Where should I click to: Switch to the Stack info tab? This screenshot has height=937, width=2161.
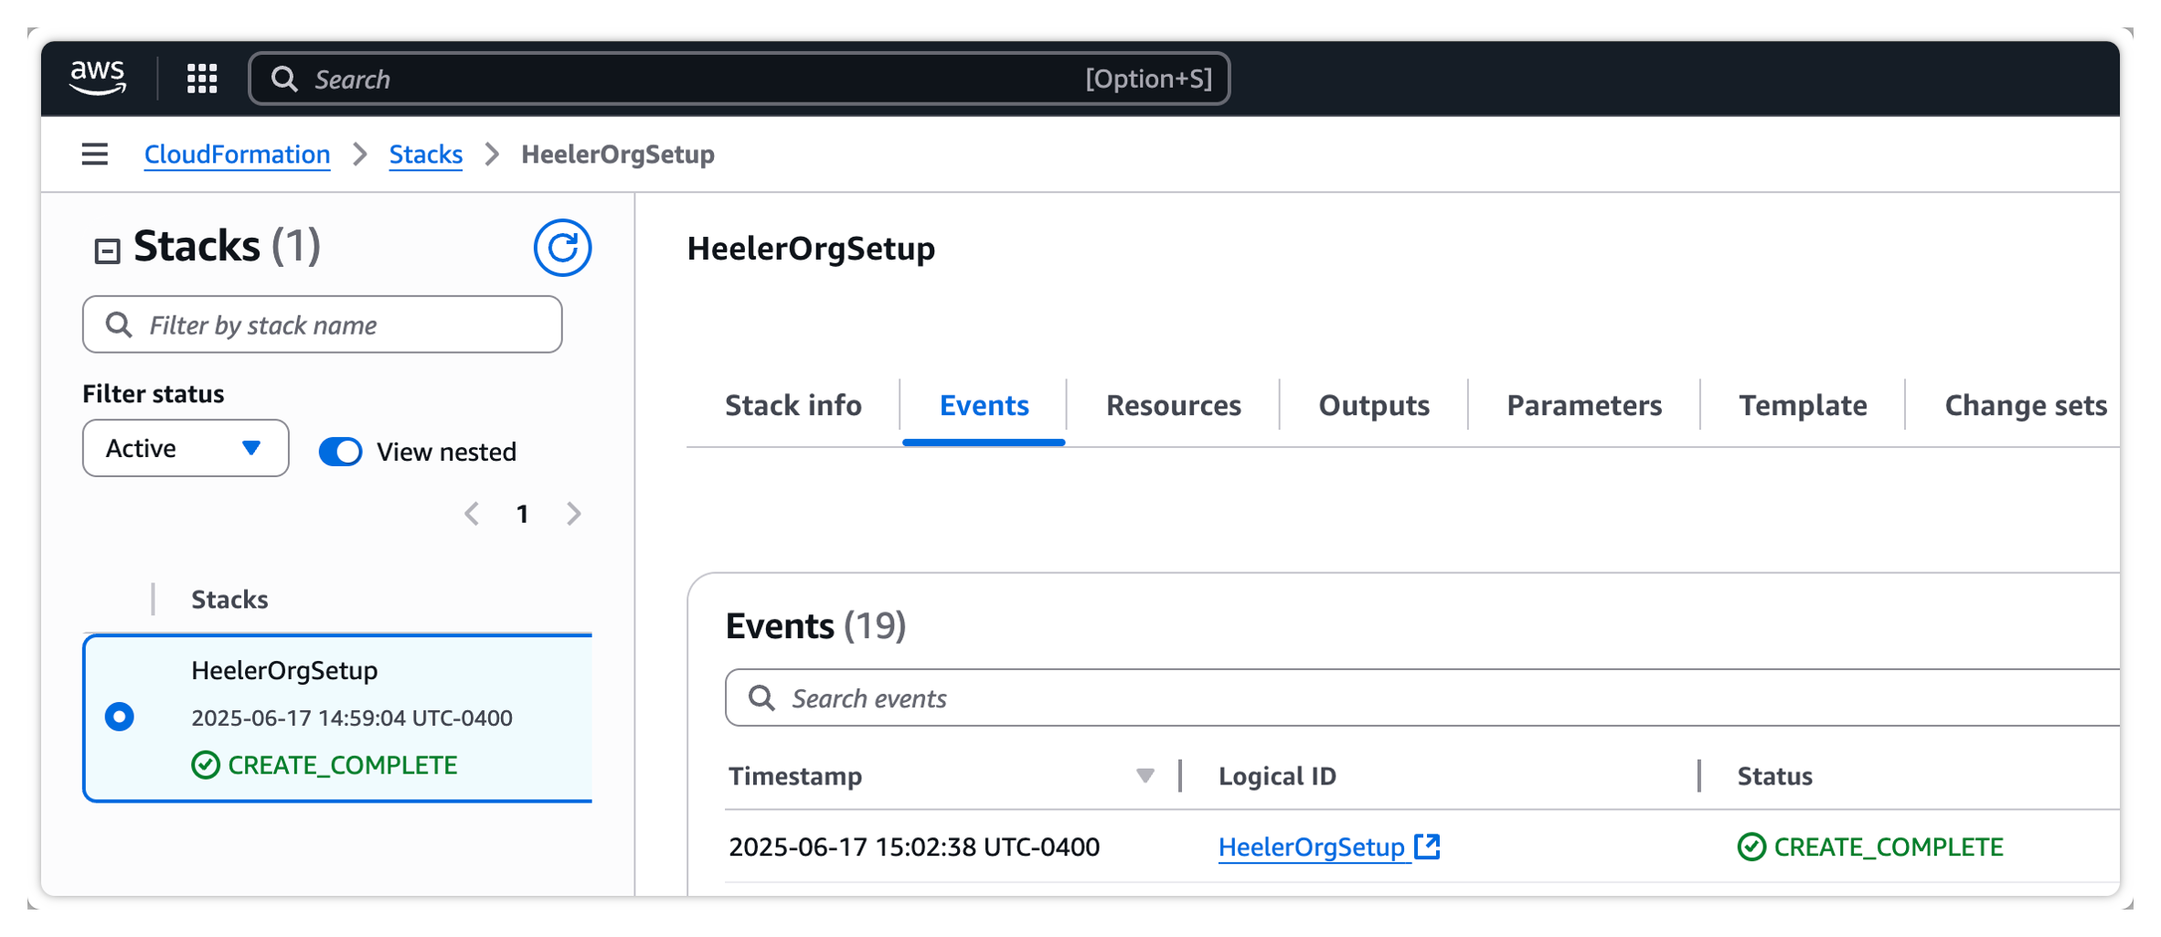793,405
